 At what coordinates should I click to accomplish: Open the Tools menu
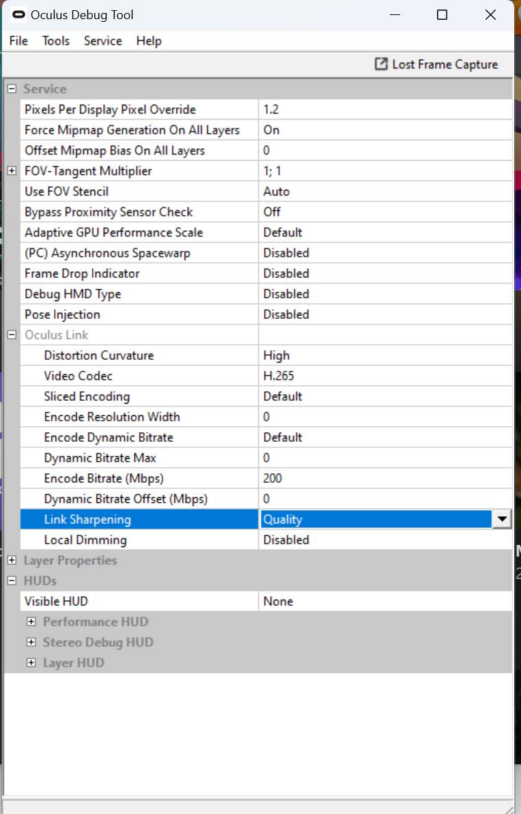(56, 41)
